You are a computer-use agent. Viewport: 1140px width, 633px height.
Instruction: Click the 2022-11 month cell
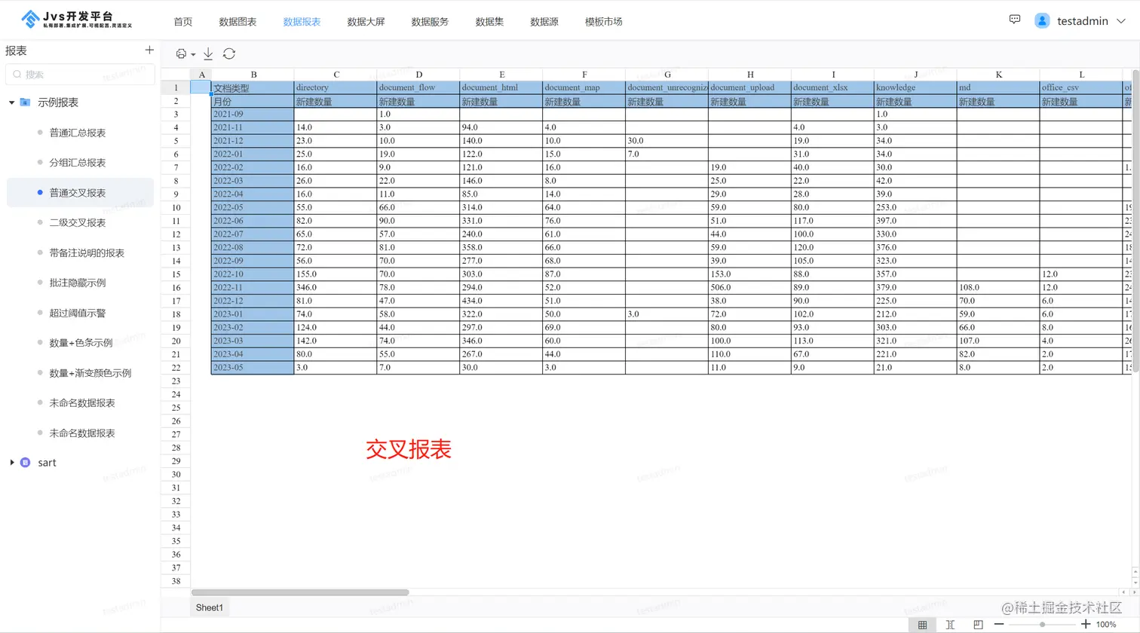point(253,287)
